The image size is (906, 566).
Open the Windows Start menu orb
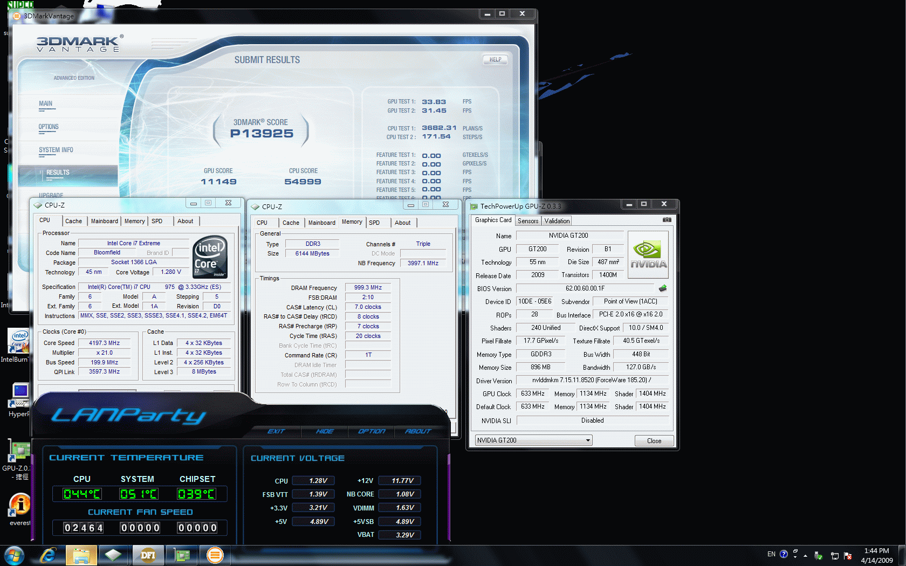point(13,555)
